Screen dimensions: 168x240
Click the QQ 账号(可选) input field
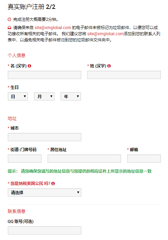click(x=45, y=230)
